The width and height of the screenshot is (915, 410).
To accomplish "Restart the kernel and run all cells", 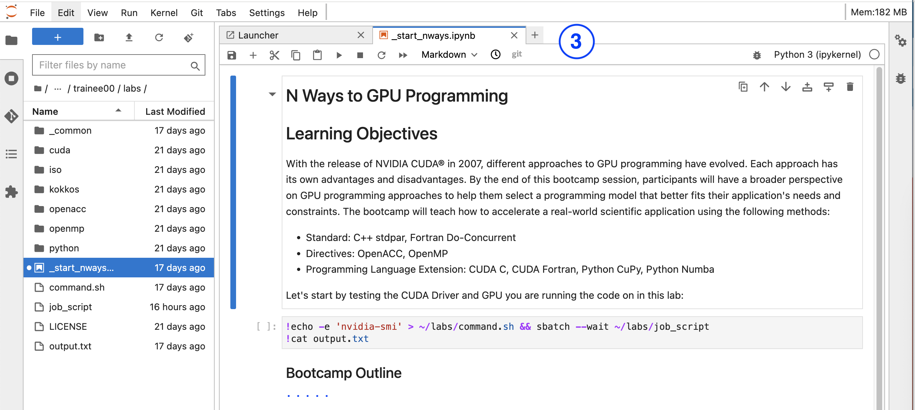I will tap(403, 55).
